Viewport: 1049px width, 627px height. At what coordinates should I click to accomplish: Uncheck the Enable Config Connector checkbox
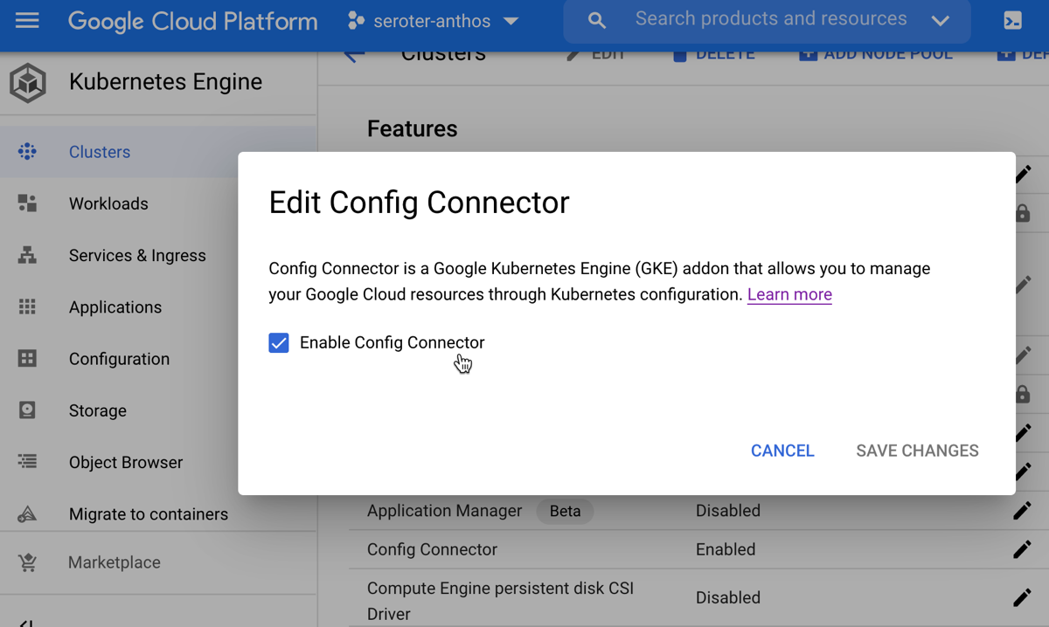point(279,343)
